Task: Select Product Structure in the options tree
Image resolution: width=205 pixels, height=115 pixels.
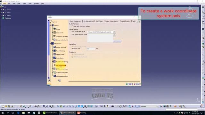Action: (61, 47)
